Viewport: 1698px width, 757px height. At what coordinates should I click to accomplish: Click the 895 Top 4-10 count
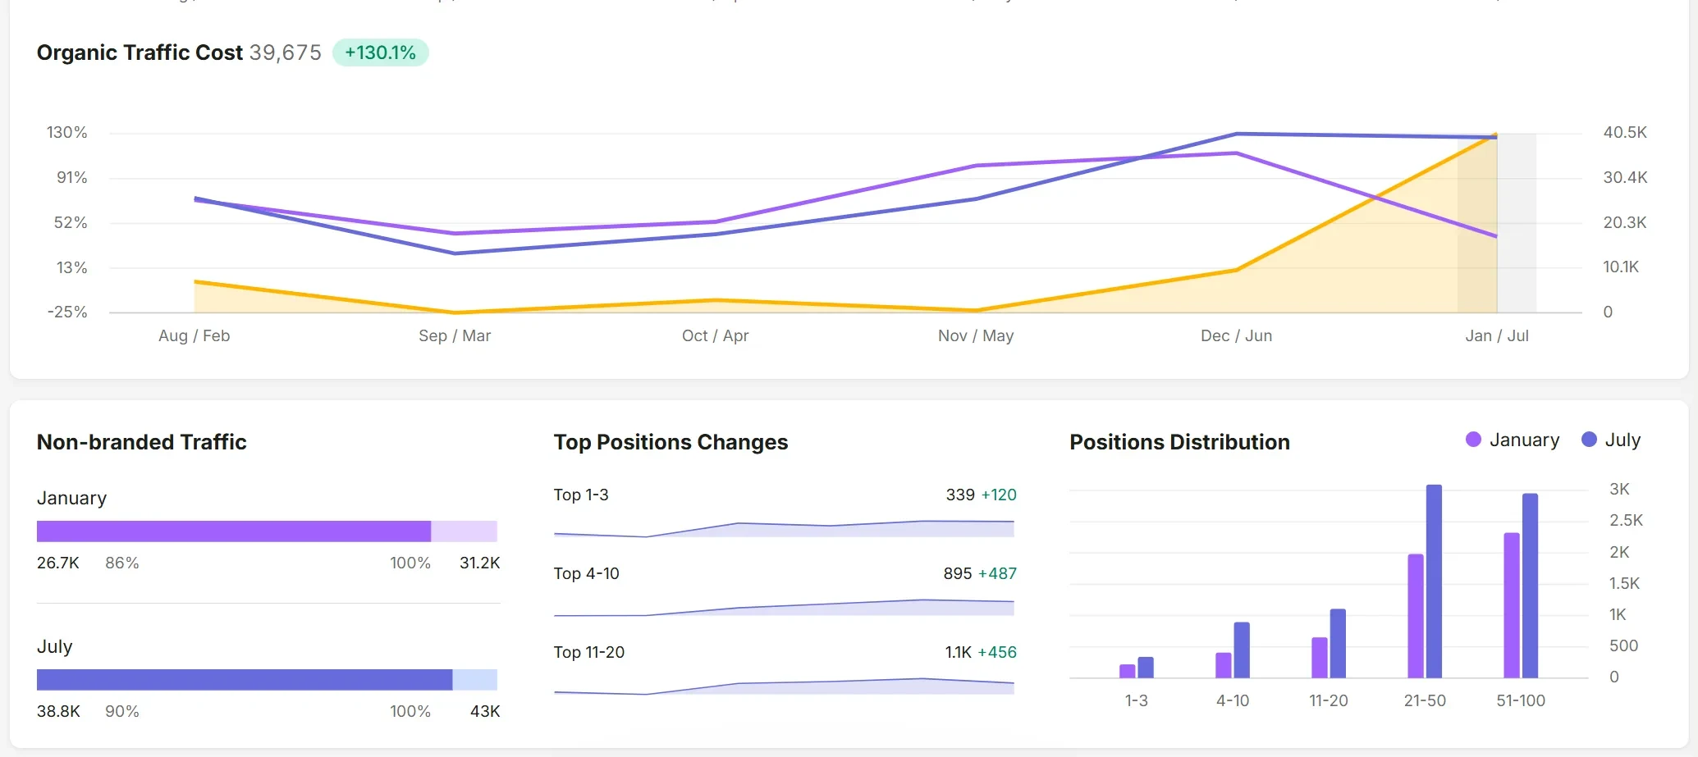(x=957, y=573)
